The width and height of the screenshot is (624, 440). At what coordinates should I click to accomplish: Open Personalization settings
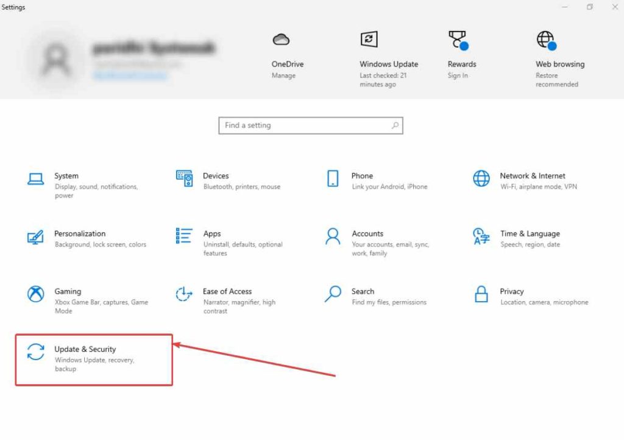80,238
